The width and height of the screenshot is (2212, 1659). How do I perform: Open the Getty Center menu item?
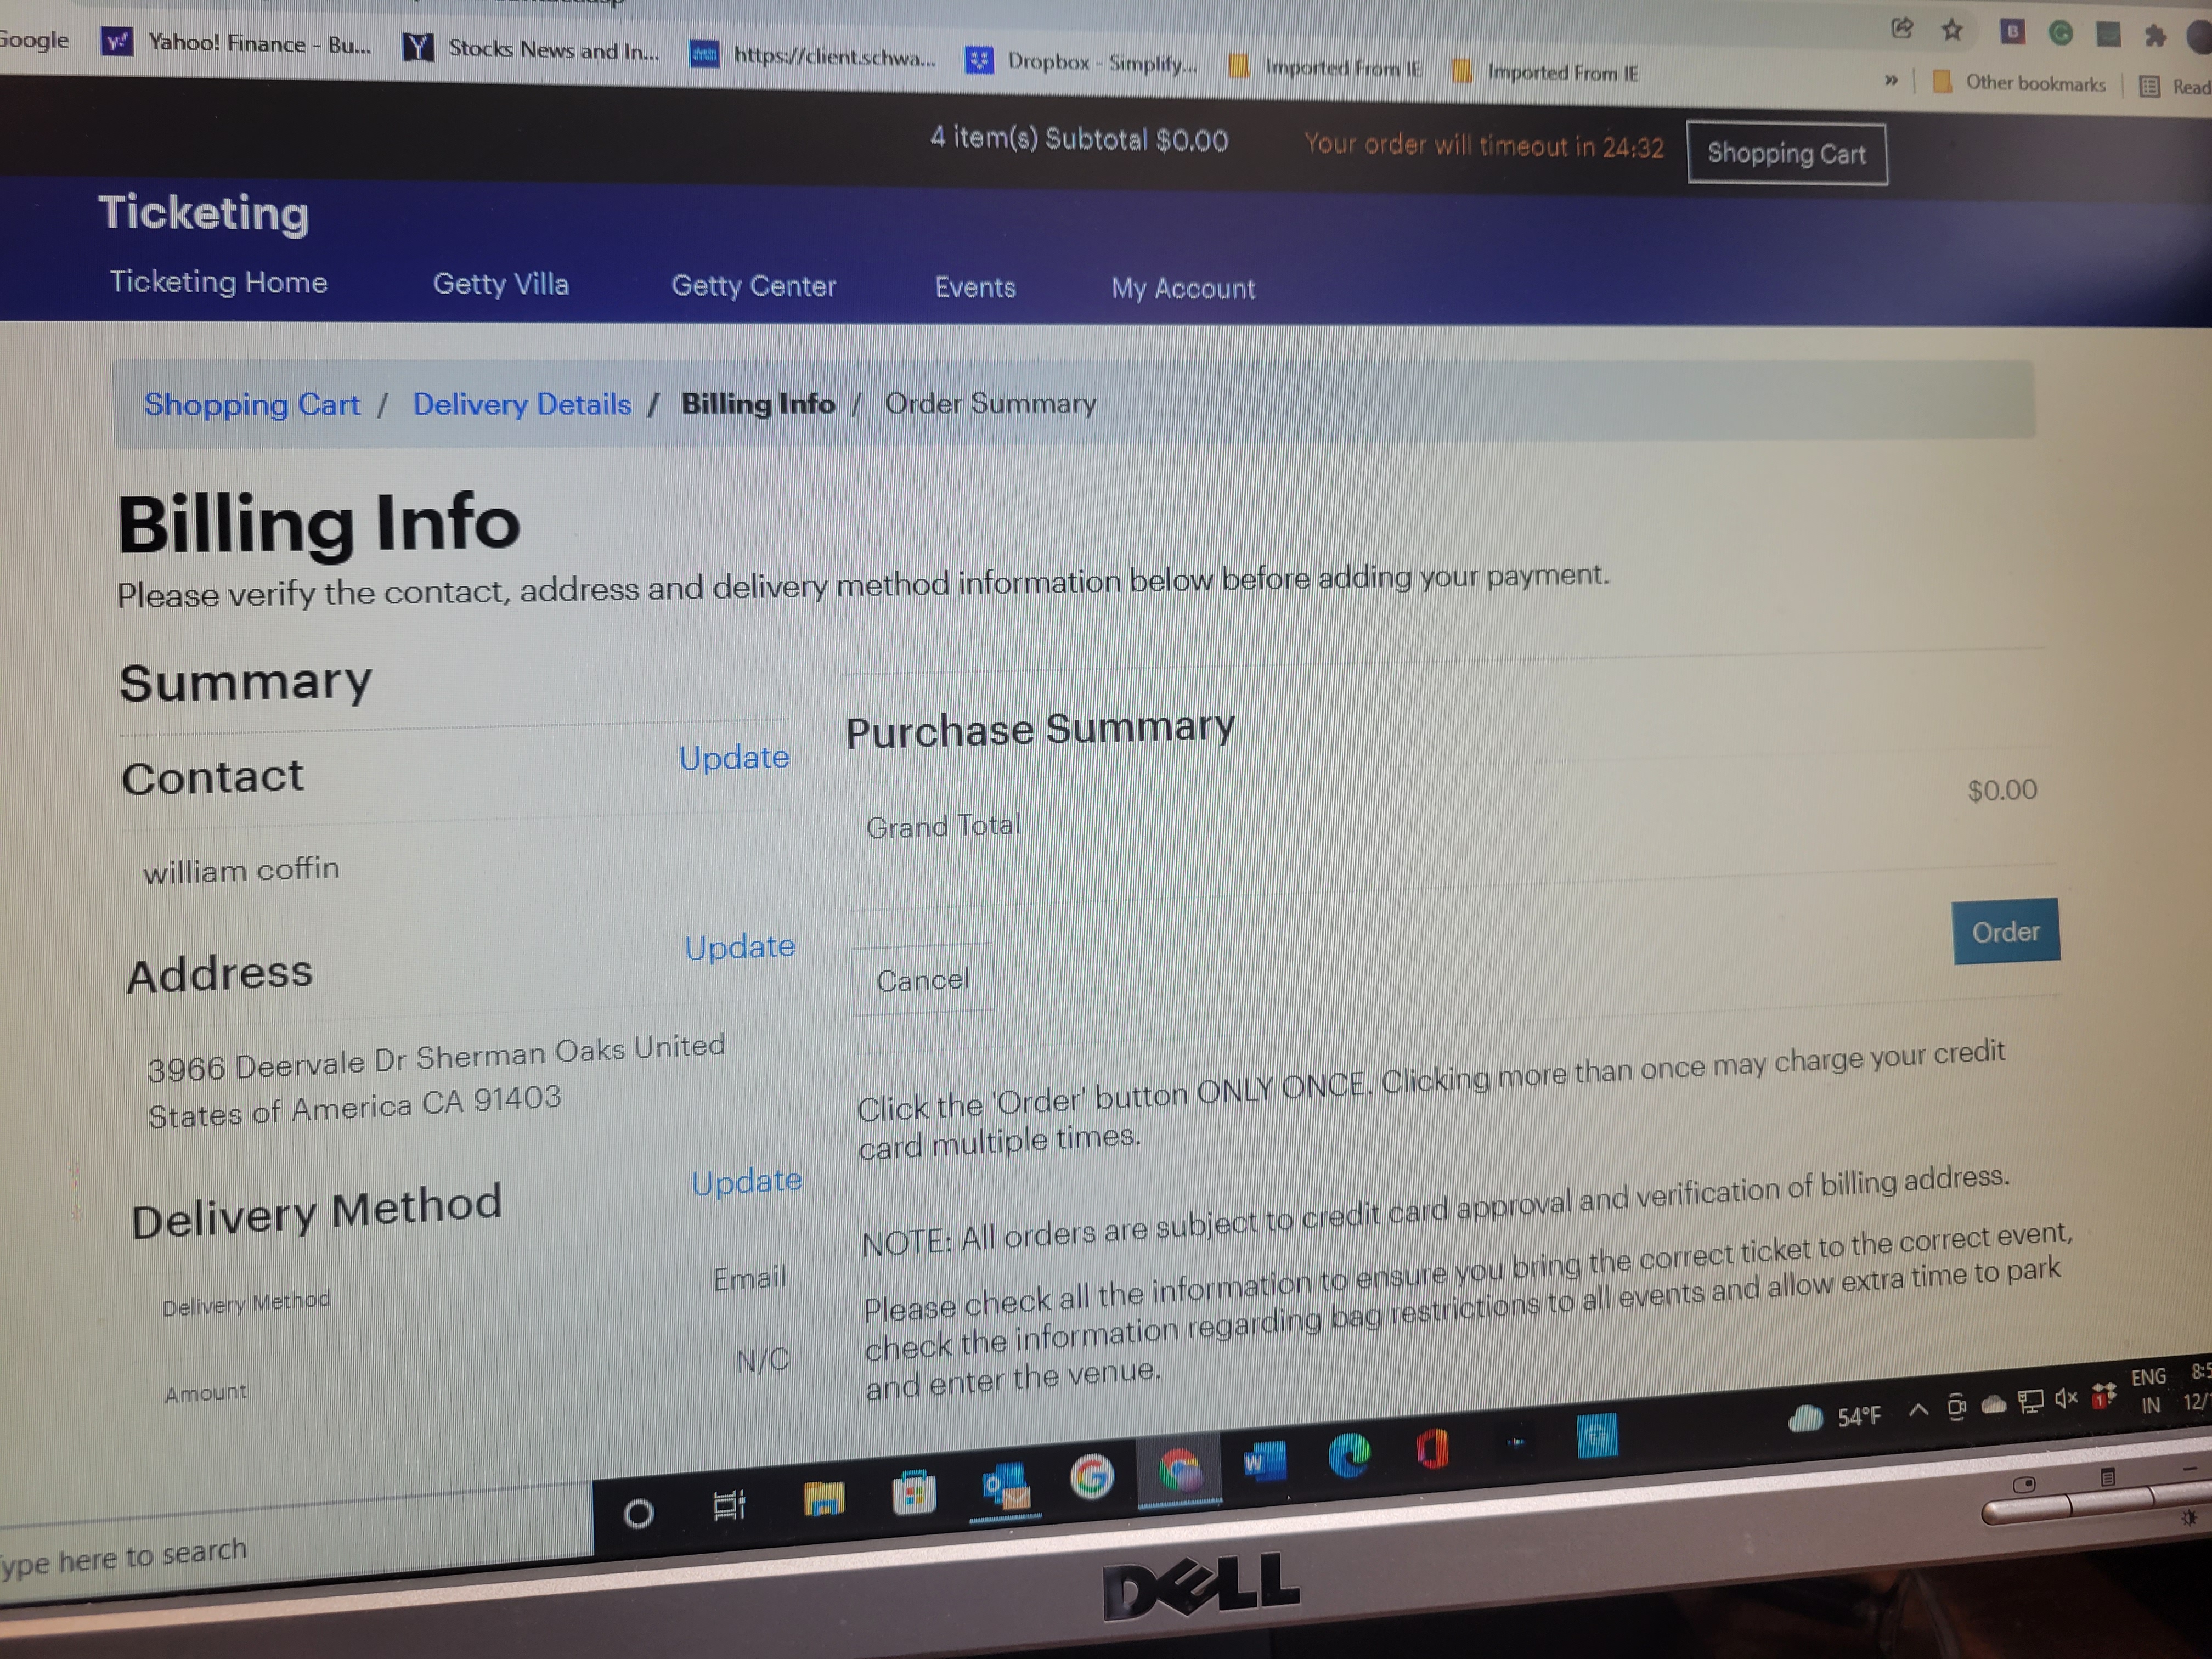(754, 286)
